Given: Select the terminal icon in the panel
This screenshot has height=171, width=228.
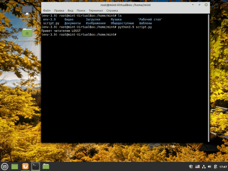Looking at the screenshot, I should pyautogui.click(x=36, y=167).
